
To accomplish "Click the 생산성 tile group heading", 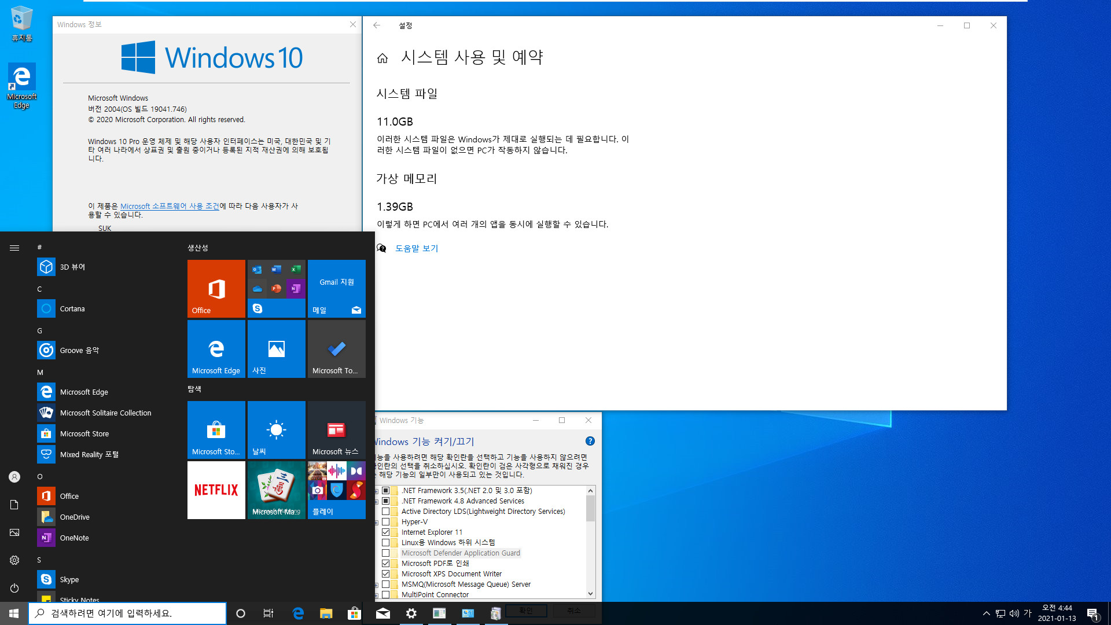I will [197, 248].
